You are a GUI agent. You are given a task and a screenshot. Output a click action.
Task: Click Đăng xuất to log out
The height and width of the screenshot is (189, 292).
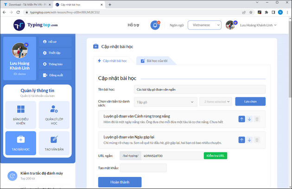click(54, 75)
